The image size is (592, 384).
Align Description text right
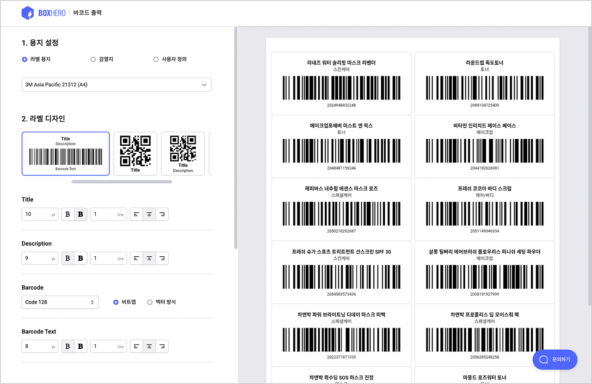[162, 258]
